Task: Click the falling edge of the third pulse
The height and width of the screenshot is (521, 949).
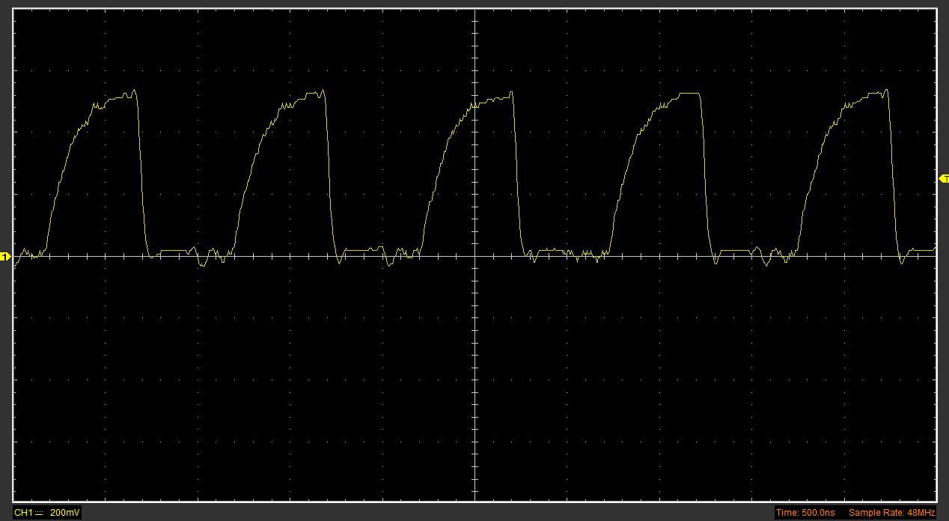Action: (516, 180)
